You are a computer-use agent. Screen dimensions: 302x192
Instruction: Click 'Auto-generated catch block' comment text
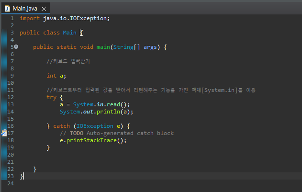pyautogui.click(x=130, y=133)
